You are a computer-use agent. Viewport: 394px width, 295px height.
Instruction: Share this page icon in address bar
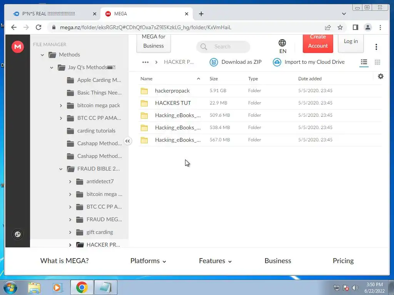point(328,27)
